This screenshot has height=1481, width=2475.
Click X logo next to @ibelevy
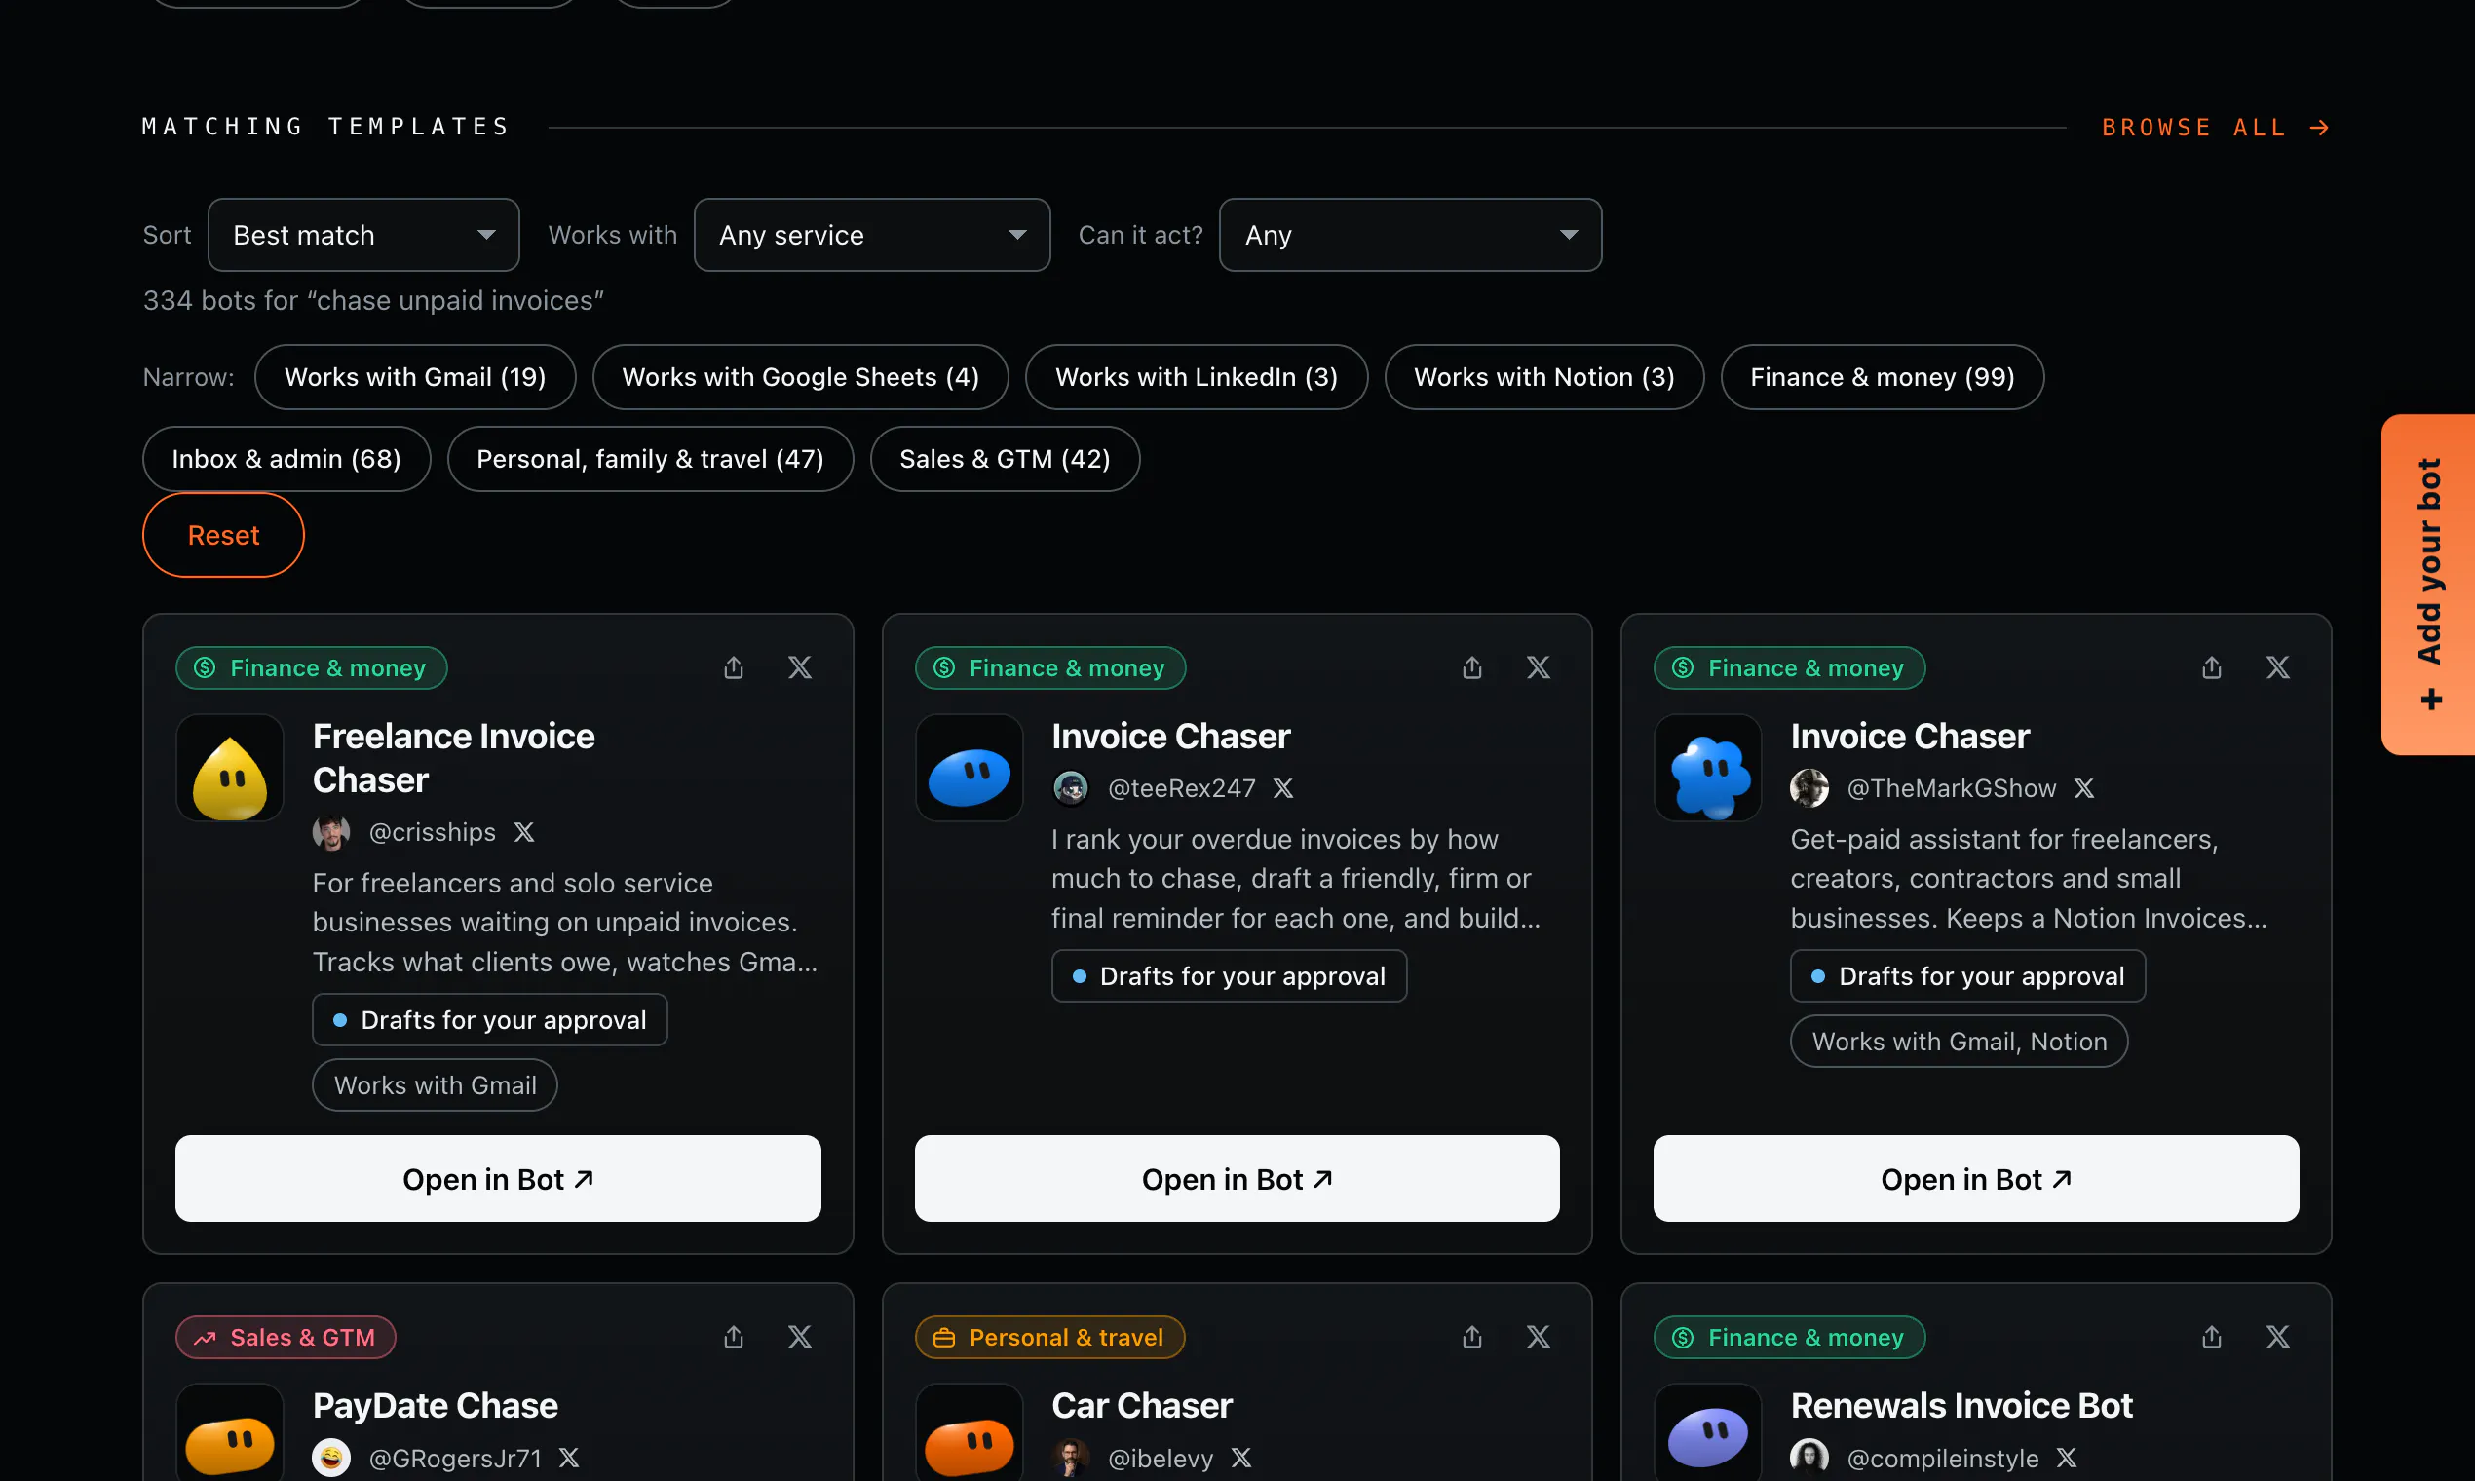(1241, 1458)
